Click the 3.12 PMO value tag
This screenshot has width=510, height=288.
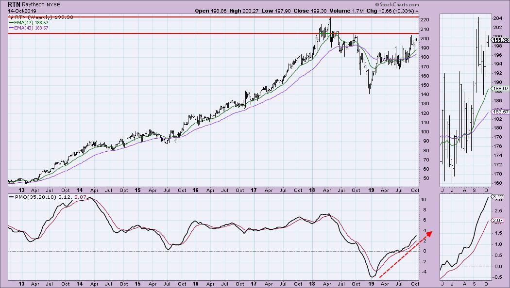498,196
